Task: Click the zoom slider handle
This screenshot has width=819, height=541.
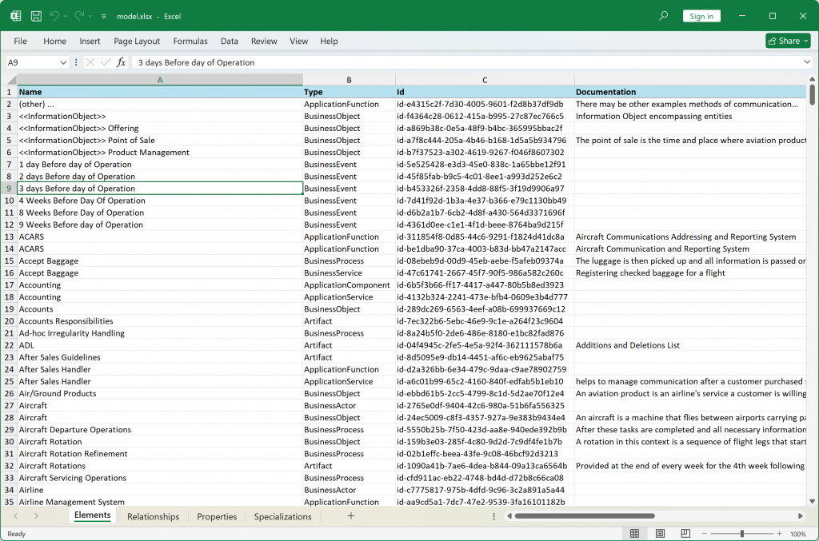Action: pyautogui.click(x=742, y=534)
